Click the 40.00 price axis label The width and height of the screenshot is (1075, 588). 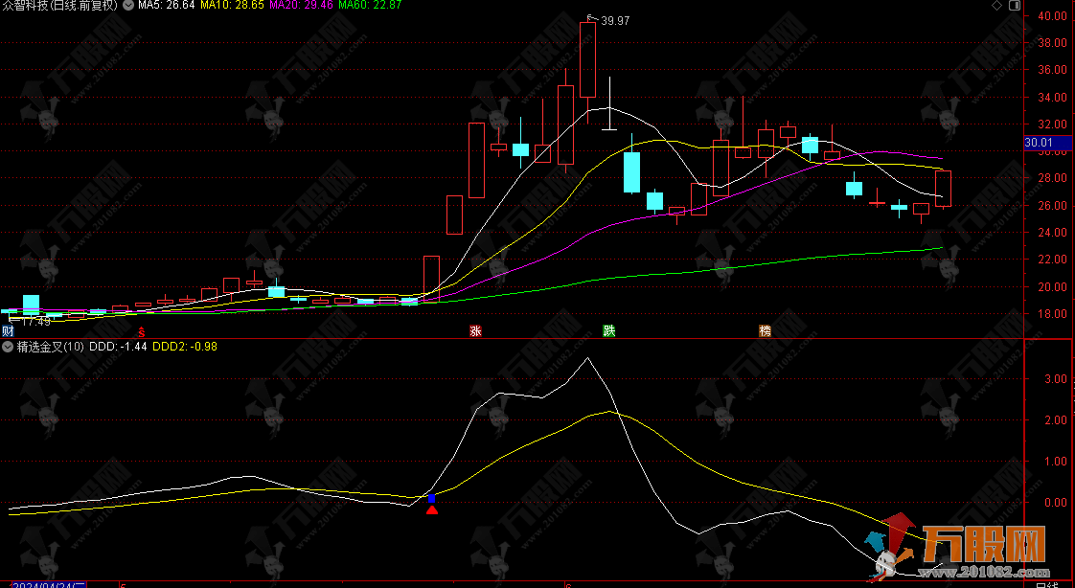(x=1052, y=15)
